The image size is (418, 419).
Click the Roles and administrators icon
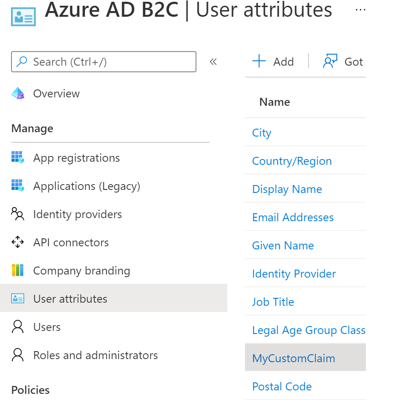[18, 355]
